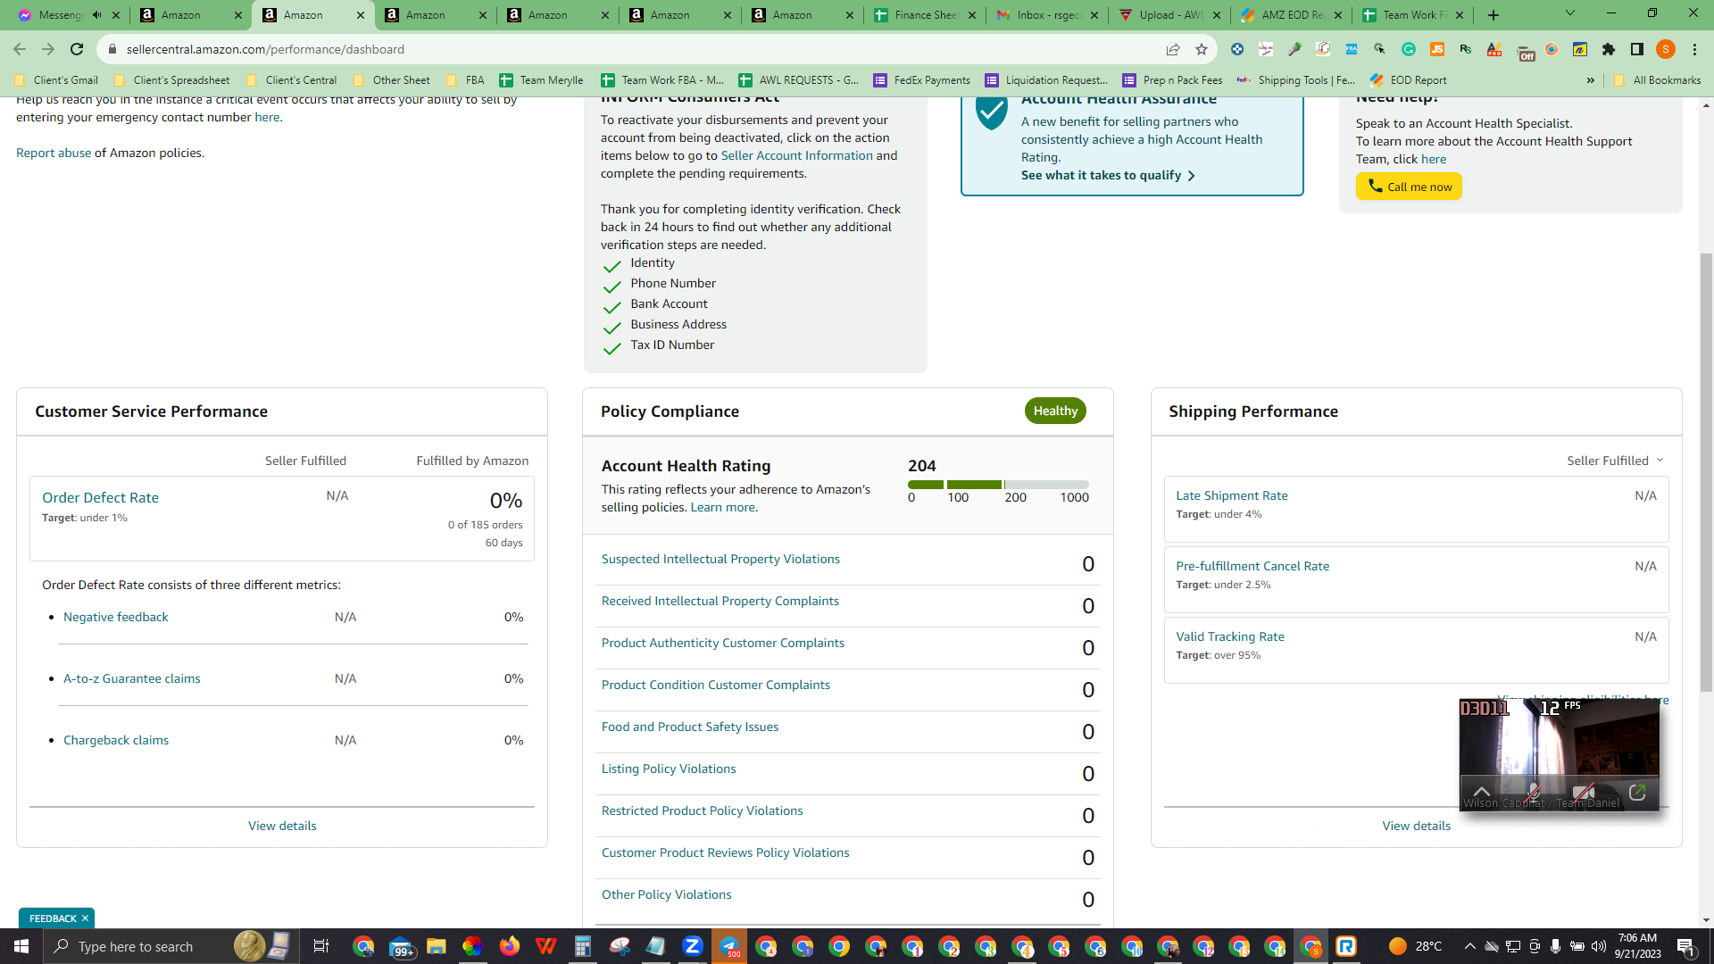The height and width of the screenshot is (964, 1714).
Task: Reload the Seller Central page
Action: click(x=77, y=49)
